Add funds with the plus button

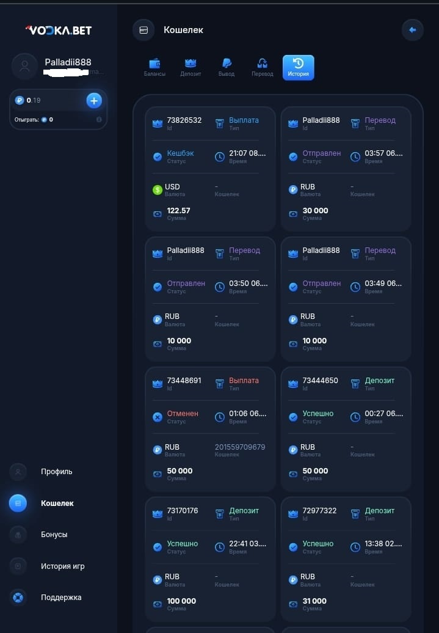(94, 101)
